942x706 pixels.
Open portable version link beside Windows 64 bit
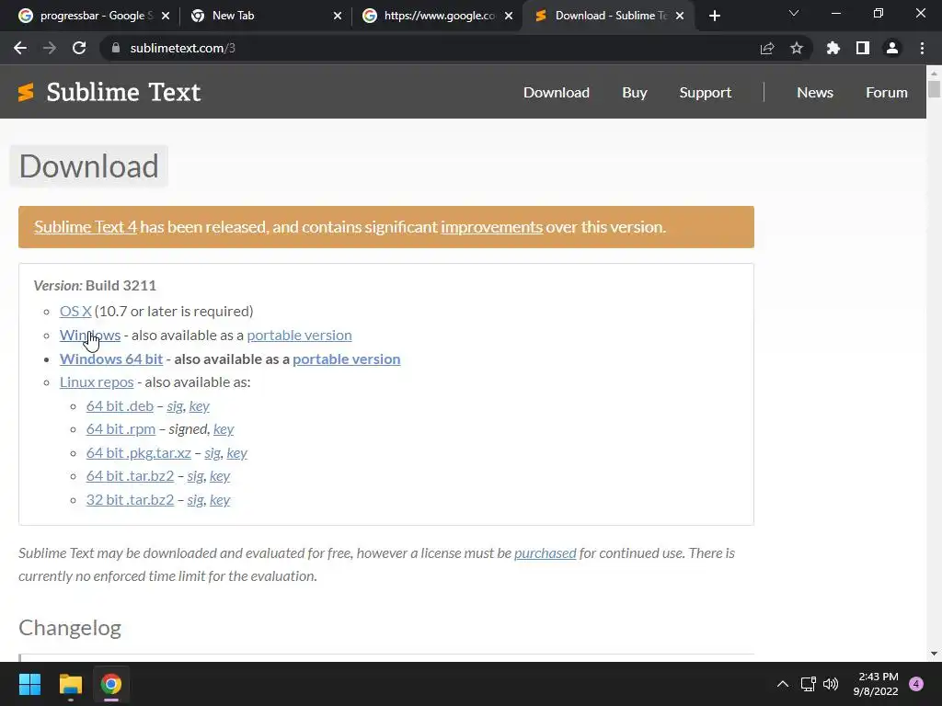coord(346,359)
